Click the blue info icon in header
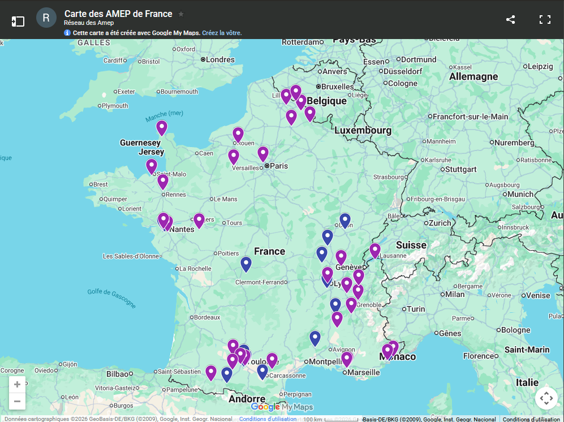Viewport: 564px width, 422px height. 67,33
